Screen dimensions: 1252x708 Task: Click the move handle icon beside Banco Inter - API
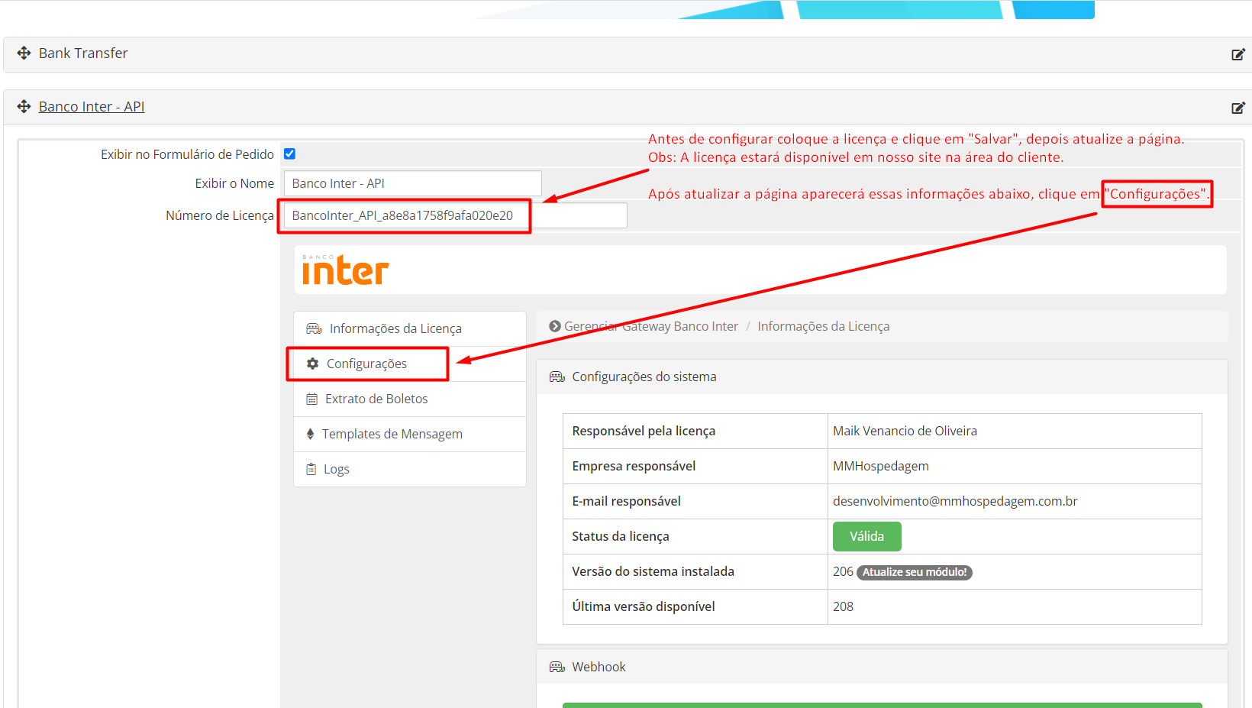[x=24, y=106]
